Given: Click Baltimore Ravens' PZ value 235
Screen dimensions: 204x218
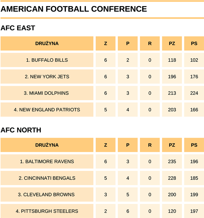Looking at the screenshot, I should pos(172,162).
